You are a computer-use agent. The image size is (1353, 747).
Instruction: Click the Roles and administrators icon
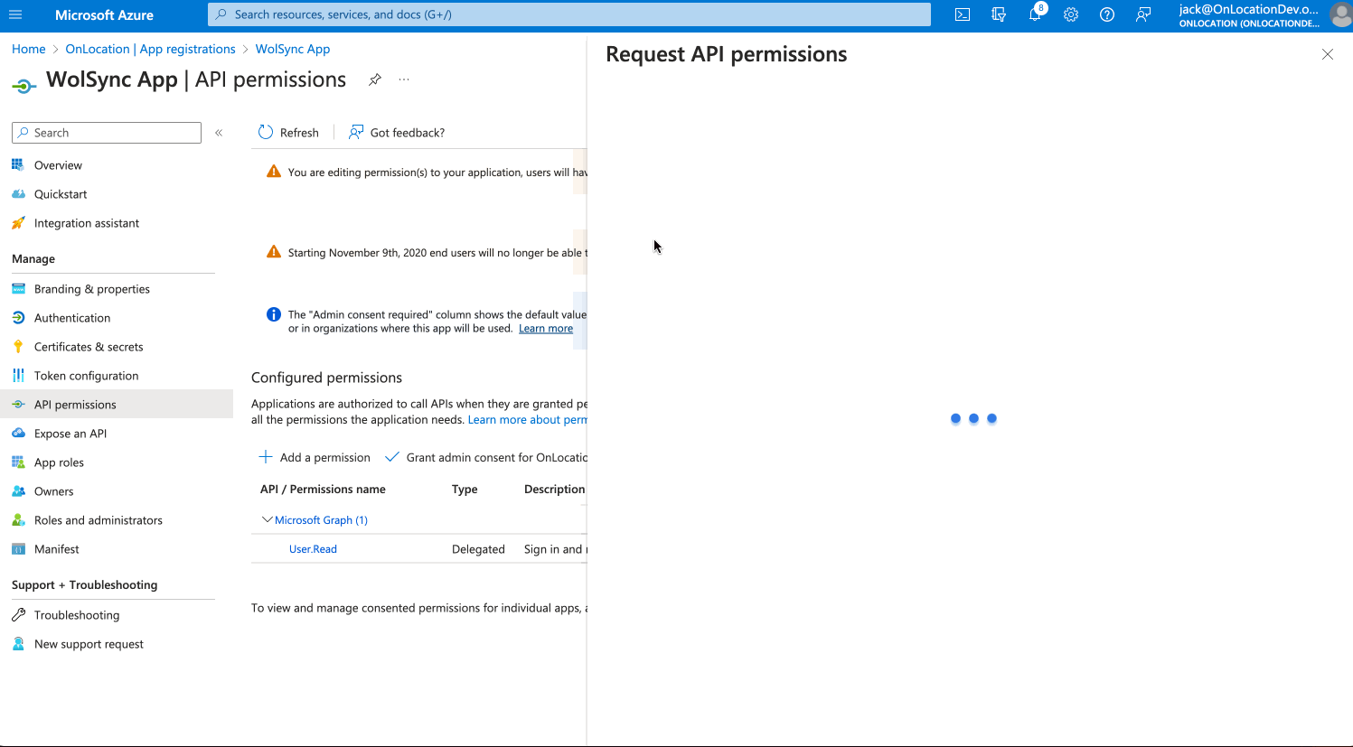coord(18,520)
